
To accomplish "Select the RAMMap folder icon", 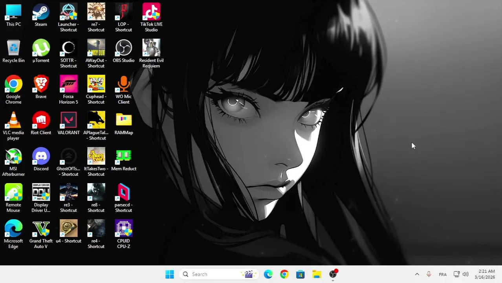I will (123, 124).
